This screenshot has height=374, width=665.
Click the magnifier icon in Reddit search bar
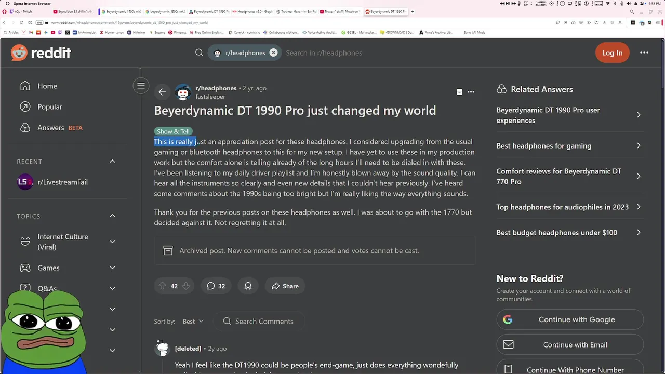pos(199,52)
